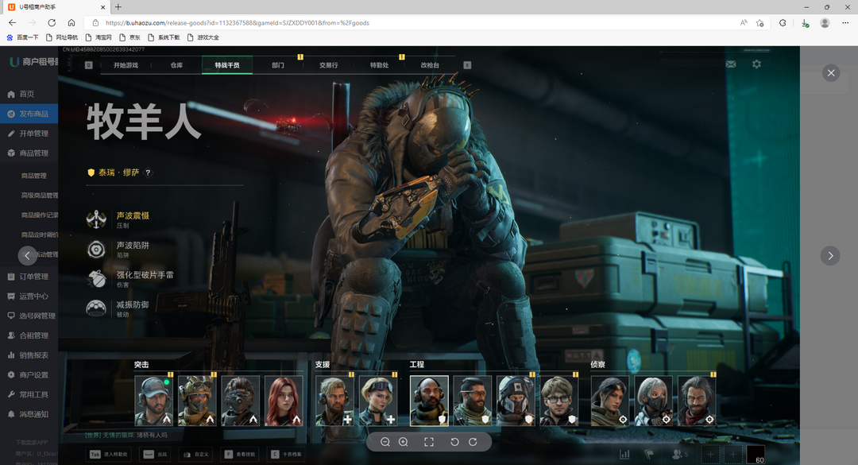Click the in-game mail envelope icon
858x465 pixels.
tap(731, 64)
